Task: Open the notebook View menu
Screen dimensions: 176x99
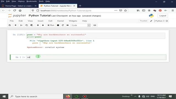Action: click(30, 21)
